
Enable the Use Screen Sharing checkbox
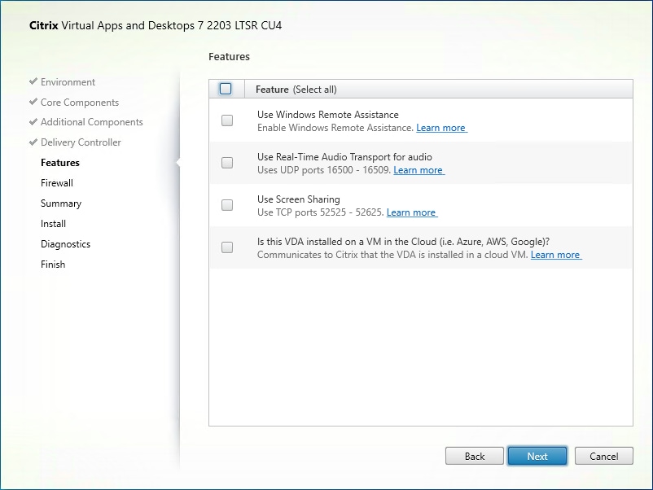tap(227, 205)
